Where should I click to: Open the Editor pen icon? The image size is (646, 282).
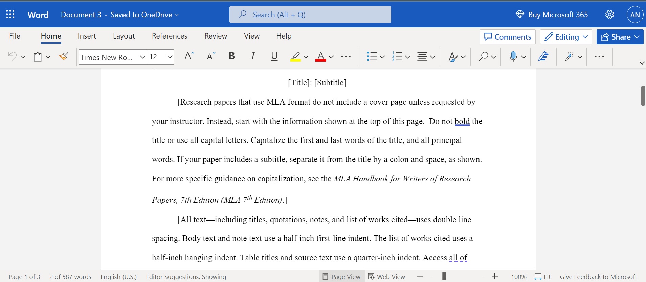point(543,56)
